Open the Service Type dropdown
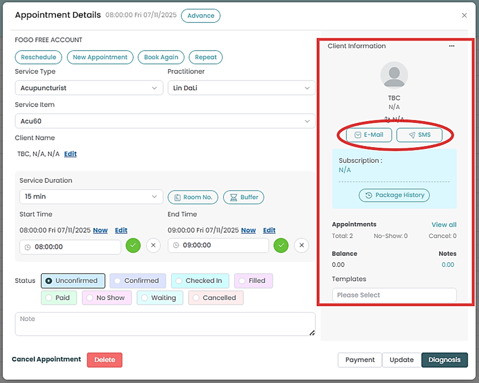This screenshot has width=479, height=383. click(x=89, y=88)
